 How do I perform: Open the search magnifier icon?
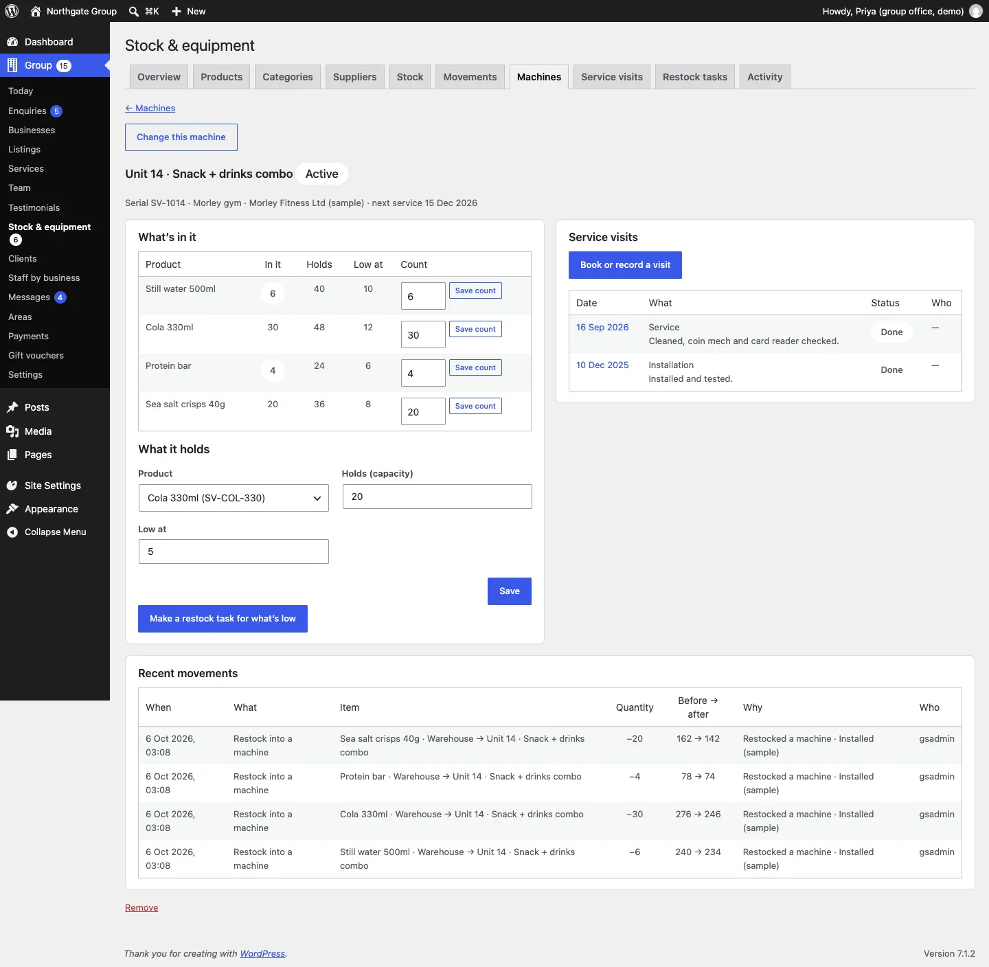coord(134,11)
